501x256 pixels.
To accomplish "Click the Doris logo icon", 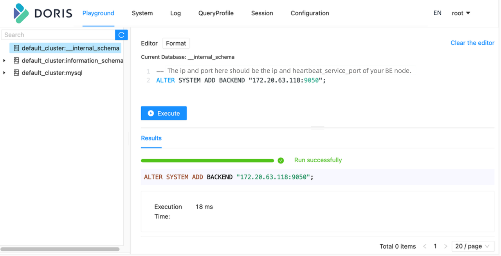I will click(x=21, y=13).
